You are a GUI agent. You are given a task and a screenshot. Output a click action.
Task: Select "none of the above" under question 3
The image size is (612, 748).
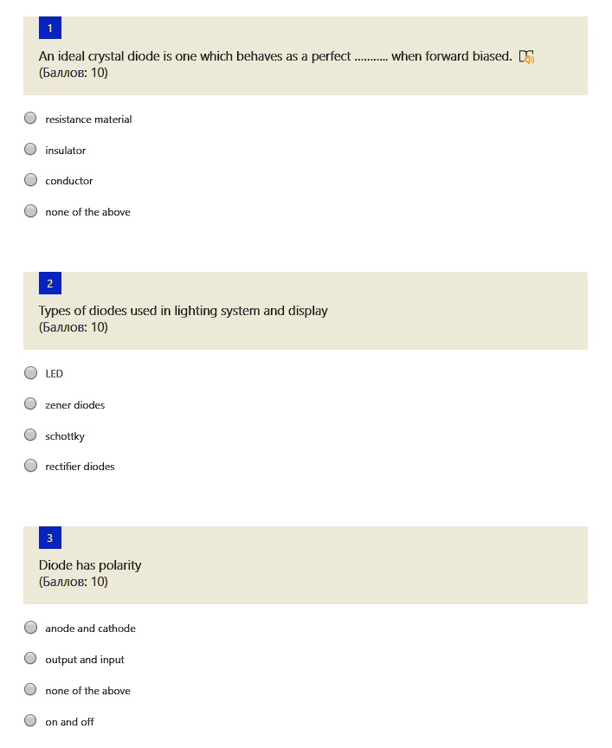(31, 690)
